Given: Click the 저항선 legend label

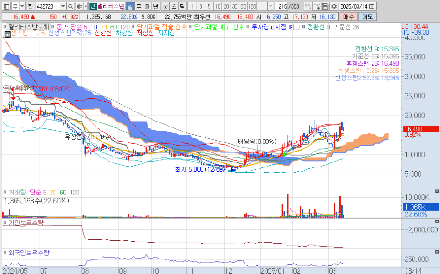Looking at the screenshot, I should pos(145,33).
